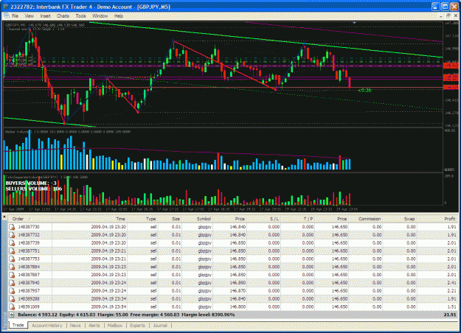This screenshot has height=333, width=461.
Task: Click the open price 146.890 cell
Action: pyautogui.click(x=238, y=283)
